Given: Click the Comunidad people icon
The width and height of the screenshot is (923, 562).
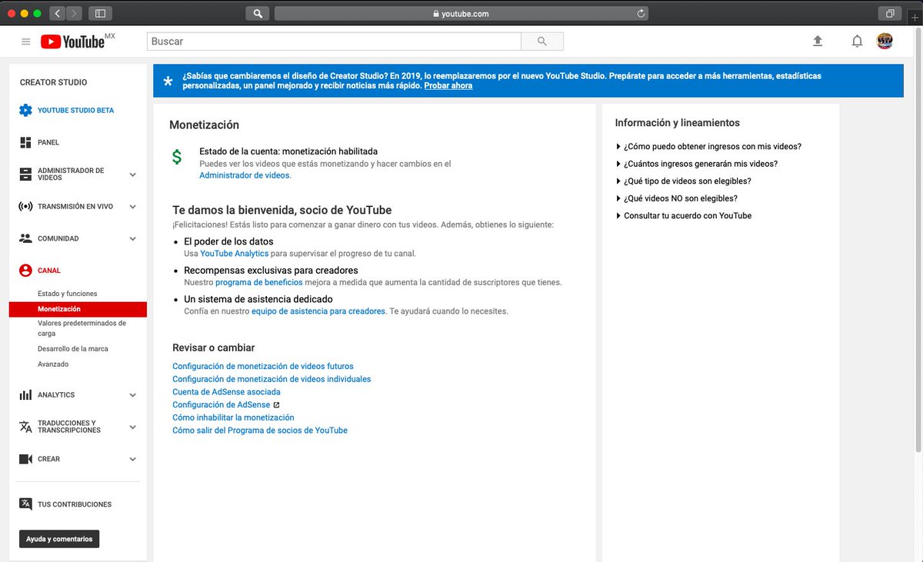Looking at the screenshot, I should coord(25,238).
